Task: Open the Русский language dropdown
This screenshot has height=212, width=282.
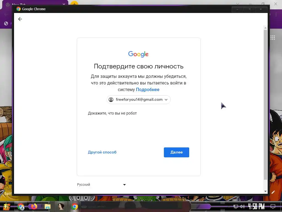Action: coord(101,185)
